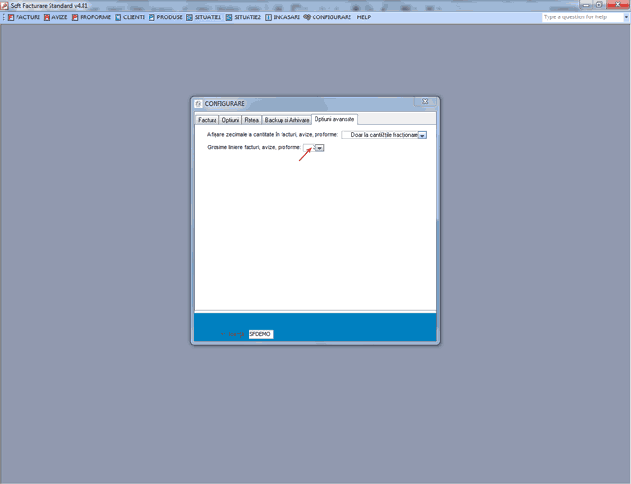Click the 'Type a question for help' field
Viewport: 631px width, 484px height.
point(581,17)
